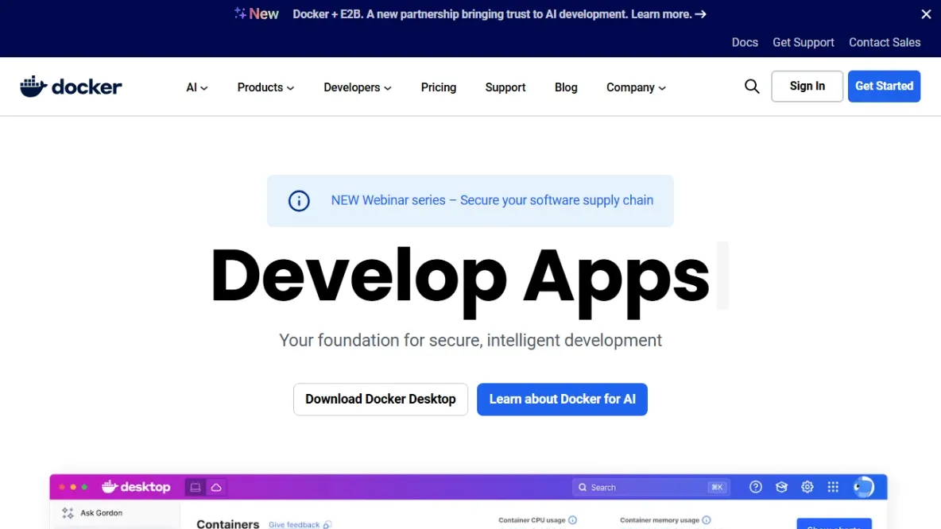Click Download Docker Desktop
The image size is (941, 529).
(380, 399)
